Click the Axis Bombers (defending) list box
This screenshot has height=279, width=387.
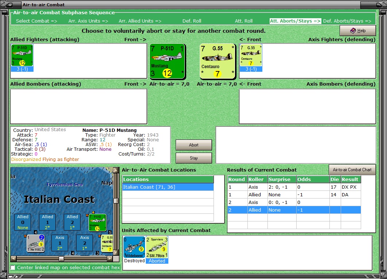click(x=308, y=106)
